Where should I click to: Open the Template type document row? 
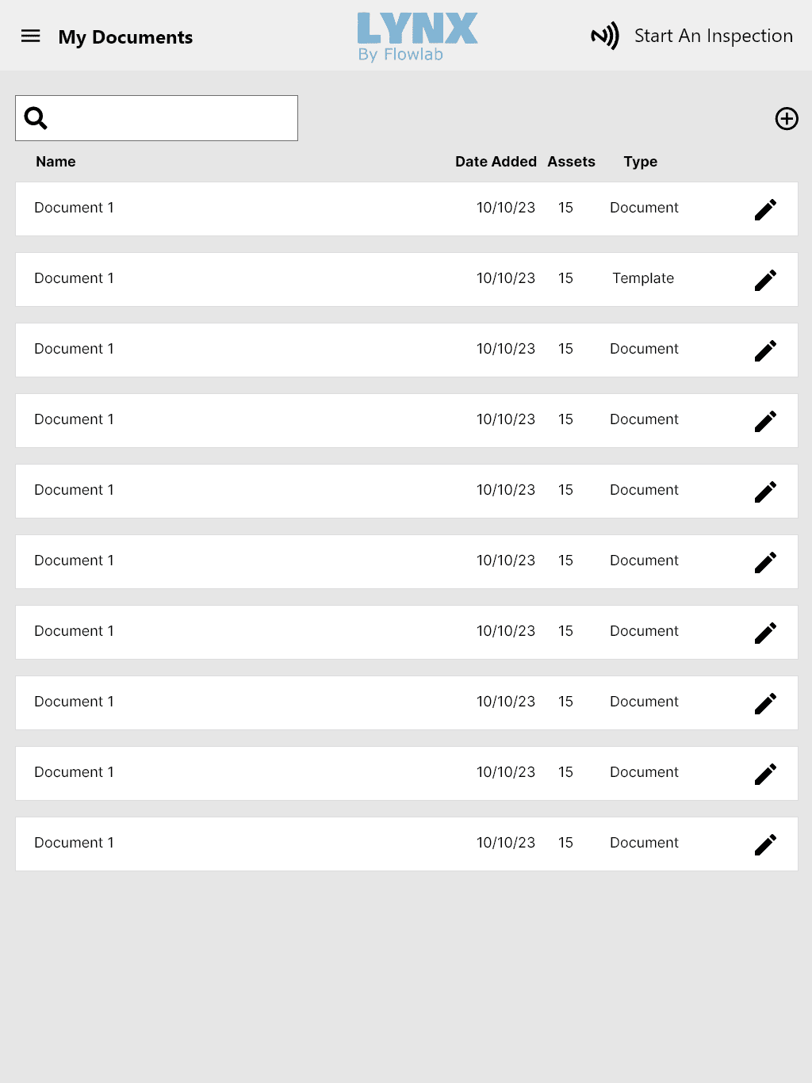point(317,279)
